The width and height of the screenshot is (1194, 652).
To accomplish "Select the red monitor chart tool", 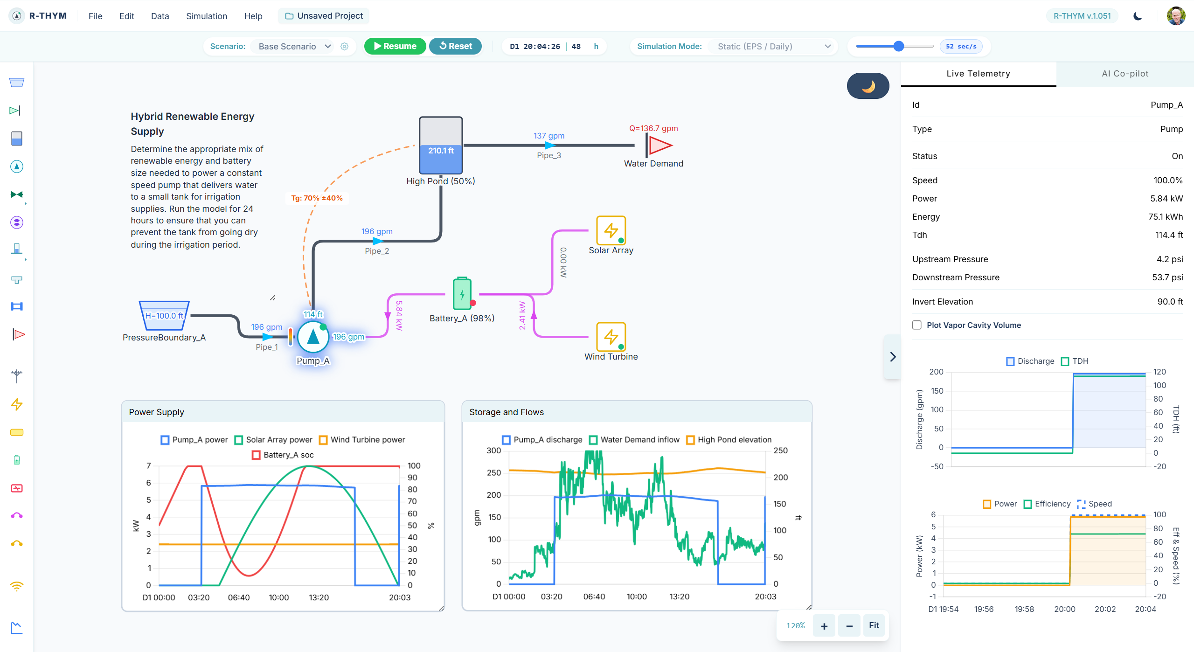I will pyautogui.click(x=17, y=488).
